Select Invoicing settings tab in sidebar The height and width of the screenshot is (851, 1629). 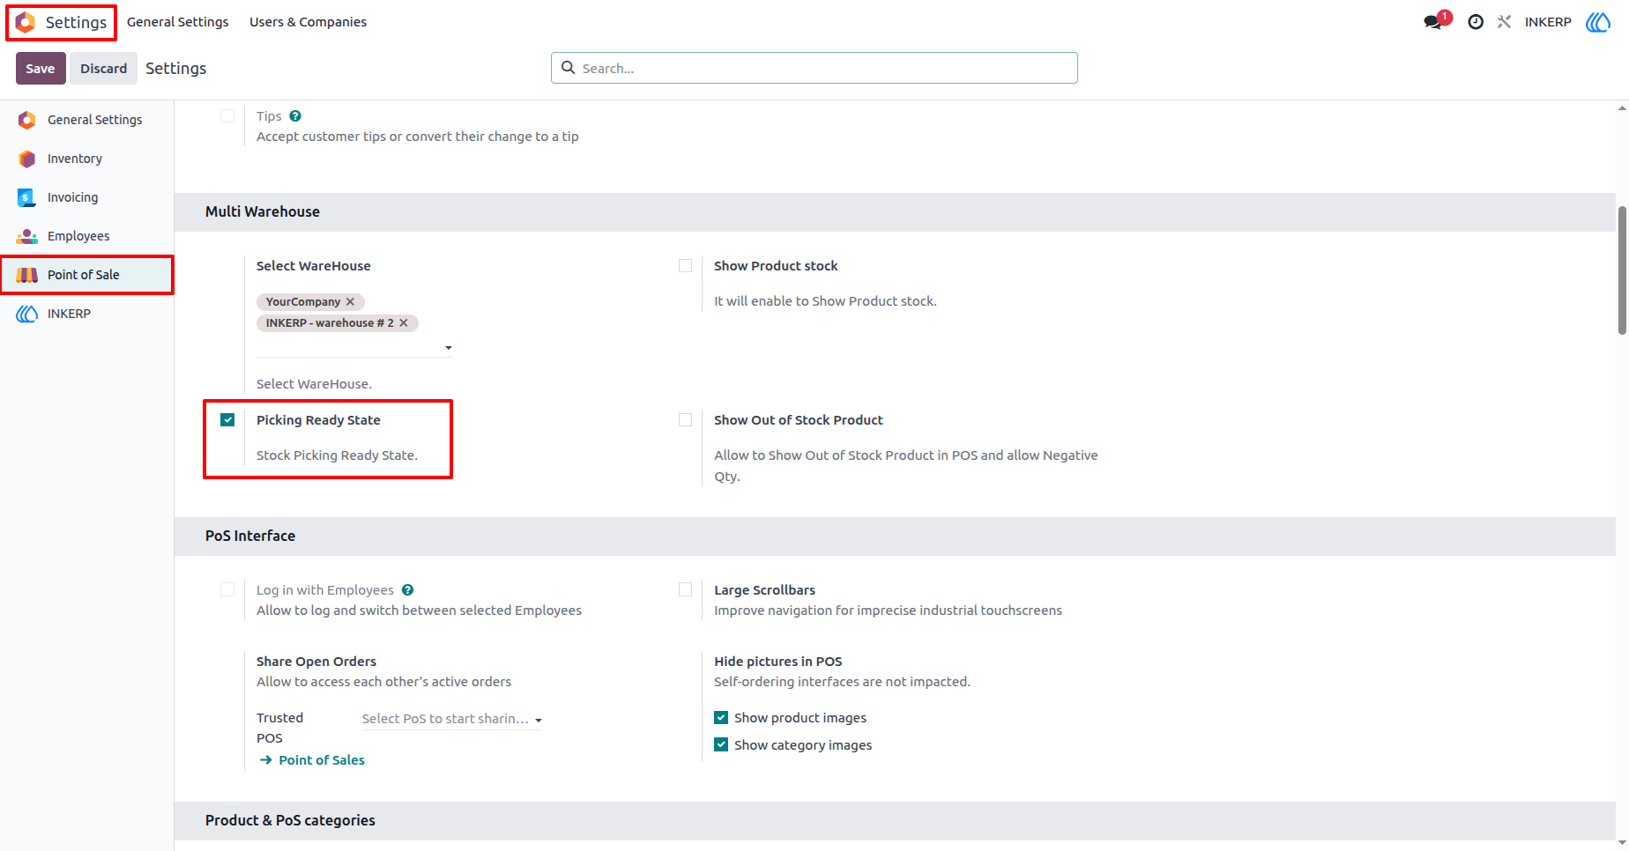coord(86,197)
